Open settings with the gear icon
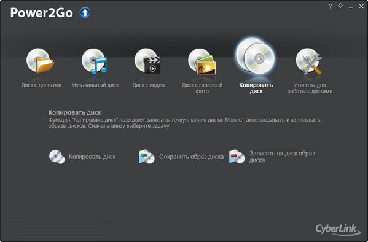This screenshot has height=242, width=368. pos(340,6)
